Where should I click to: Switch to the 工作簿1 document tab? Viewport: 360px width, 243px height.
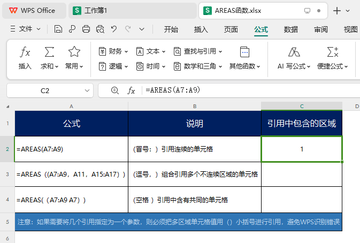tap(133, 11)
